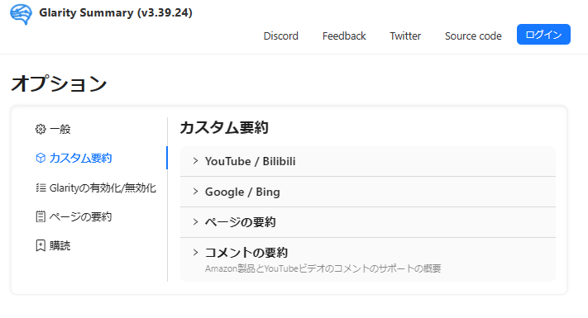
Task: Expand the YouTube / Bilibili chevron
Action: 195,161
